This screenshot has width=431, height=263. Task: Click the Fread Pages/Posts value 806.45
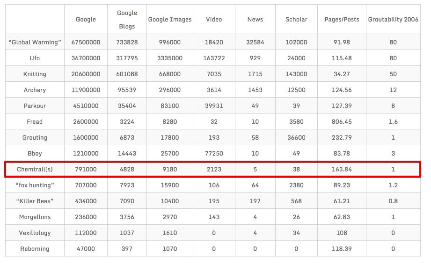[x=342, y=122]
